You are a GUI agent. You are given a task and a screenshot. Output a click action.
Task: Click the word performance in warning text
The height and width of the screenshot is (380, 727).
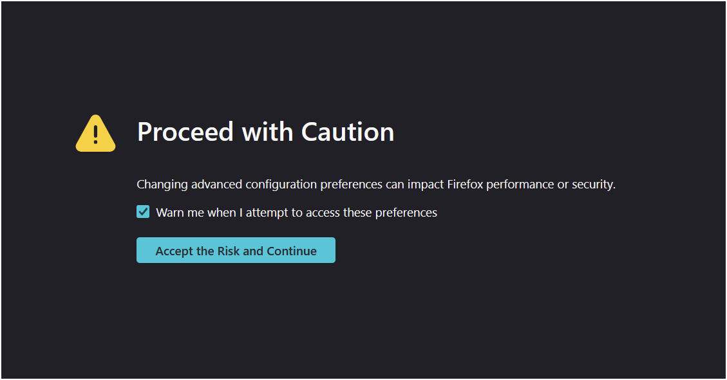pos(520,185)
